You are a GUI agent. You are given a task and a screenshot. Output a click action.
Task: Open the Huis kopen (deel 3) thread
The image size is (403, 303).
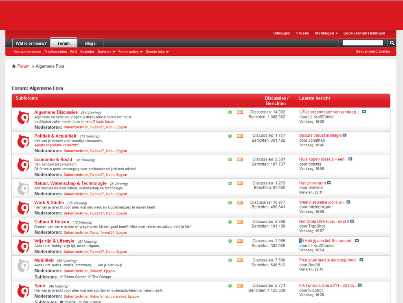point(323,159)
